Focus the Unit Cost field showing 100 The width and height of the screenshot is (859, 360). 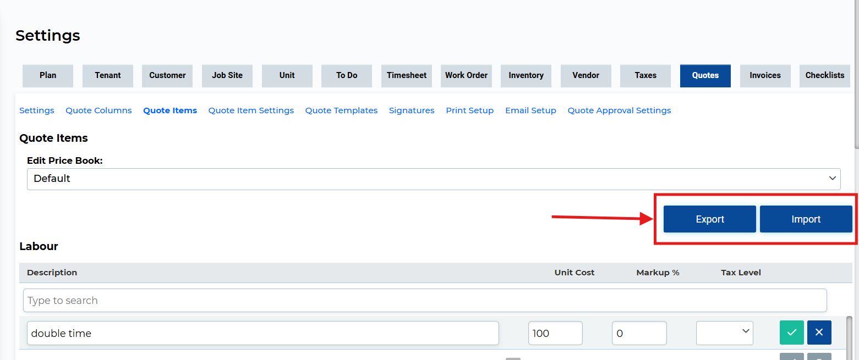(x=555, y=333)
